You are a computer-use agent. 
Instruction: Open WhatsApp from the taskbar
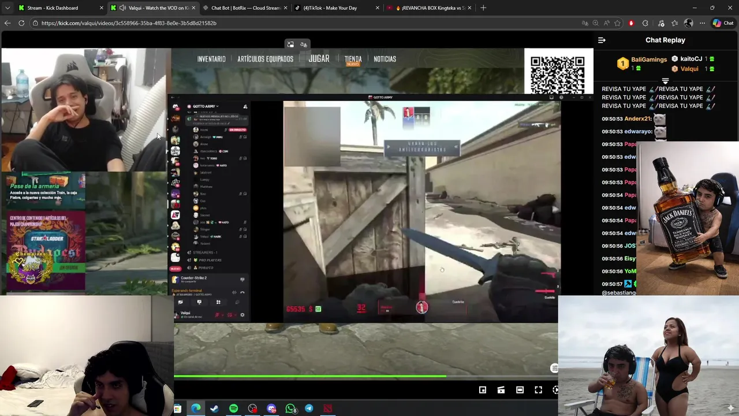pyautogui.click(x=290, y=408)
